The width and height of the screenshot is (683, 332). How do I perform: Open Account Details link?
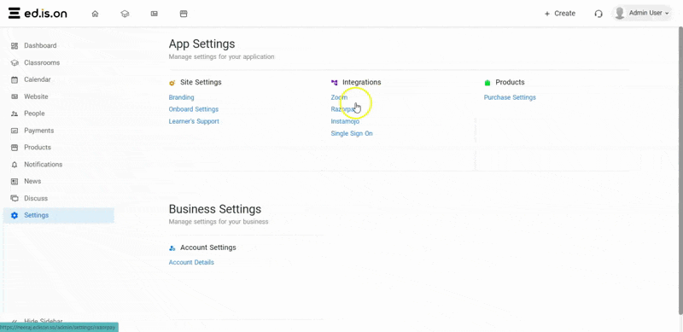click(x=191, y=262)
